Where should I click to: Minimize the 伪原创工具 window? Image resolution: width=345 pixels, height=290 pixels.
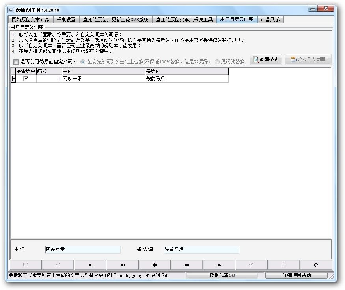(313, 9)
